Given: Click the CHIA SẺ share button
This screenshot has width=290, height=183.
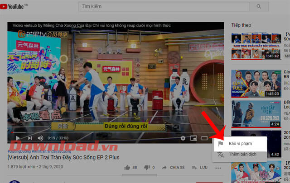Looking at the screenshot, I should (173, 167).
